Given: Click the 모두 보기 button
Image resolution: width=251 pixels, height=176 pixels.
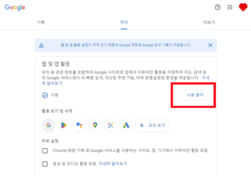Looking at the screenshot, I should click(x=152, y=125).
